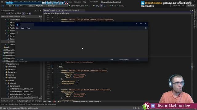197x110 pixels.
Task: Open Solution Explorer search options dropdown
Action: (41, 16)
